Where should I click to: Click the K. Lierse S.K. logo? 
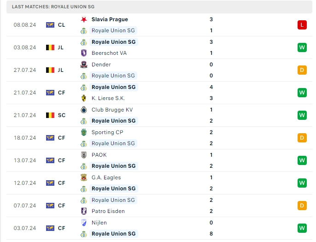(84, 98)
